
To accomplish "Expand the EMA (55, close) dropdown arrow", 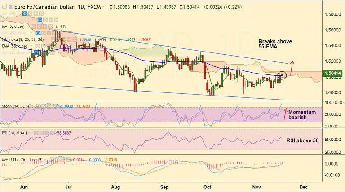I will [x=31, y=46].
